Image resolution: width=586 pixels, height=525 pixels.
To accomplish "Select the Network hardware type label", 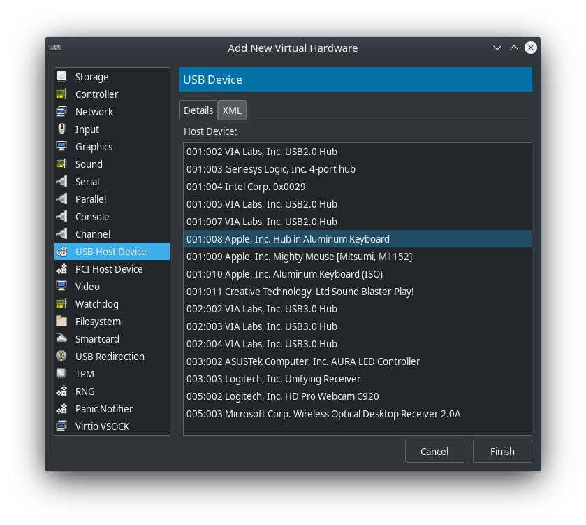I will [x=94, y=112].
